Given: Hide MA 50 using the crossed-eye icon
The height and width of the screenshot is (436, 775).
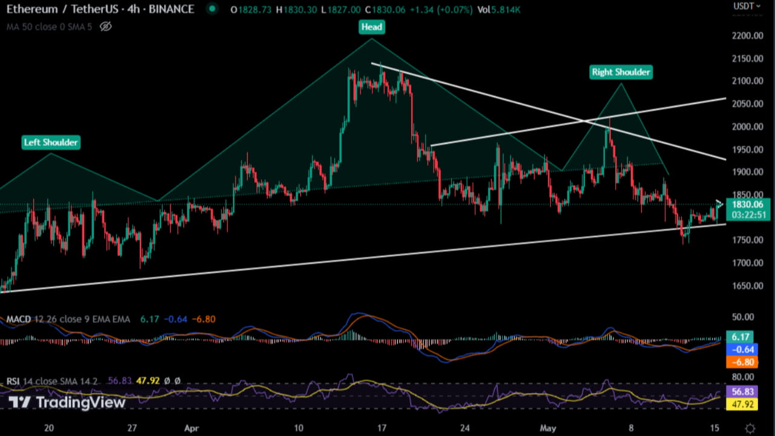Looking at the screenshot, I should [x=105, y=27].
